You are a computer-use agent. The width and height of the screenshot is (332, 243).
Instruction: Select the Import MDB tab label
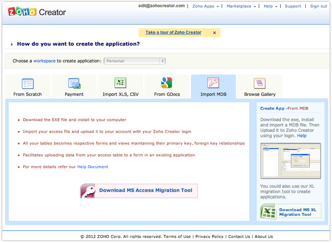(213, 94)
